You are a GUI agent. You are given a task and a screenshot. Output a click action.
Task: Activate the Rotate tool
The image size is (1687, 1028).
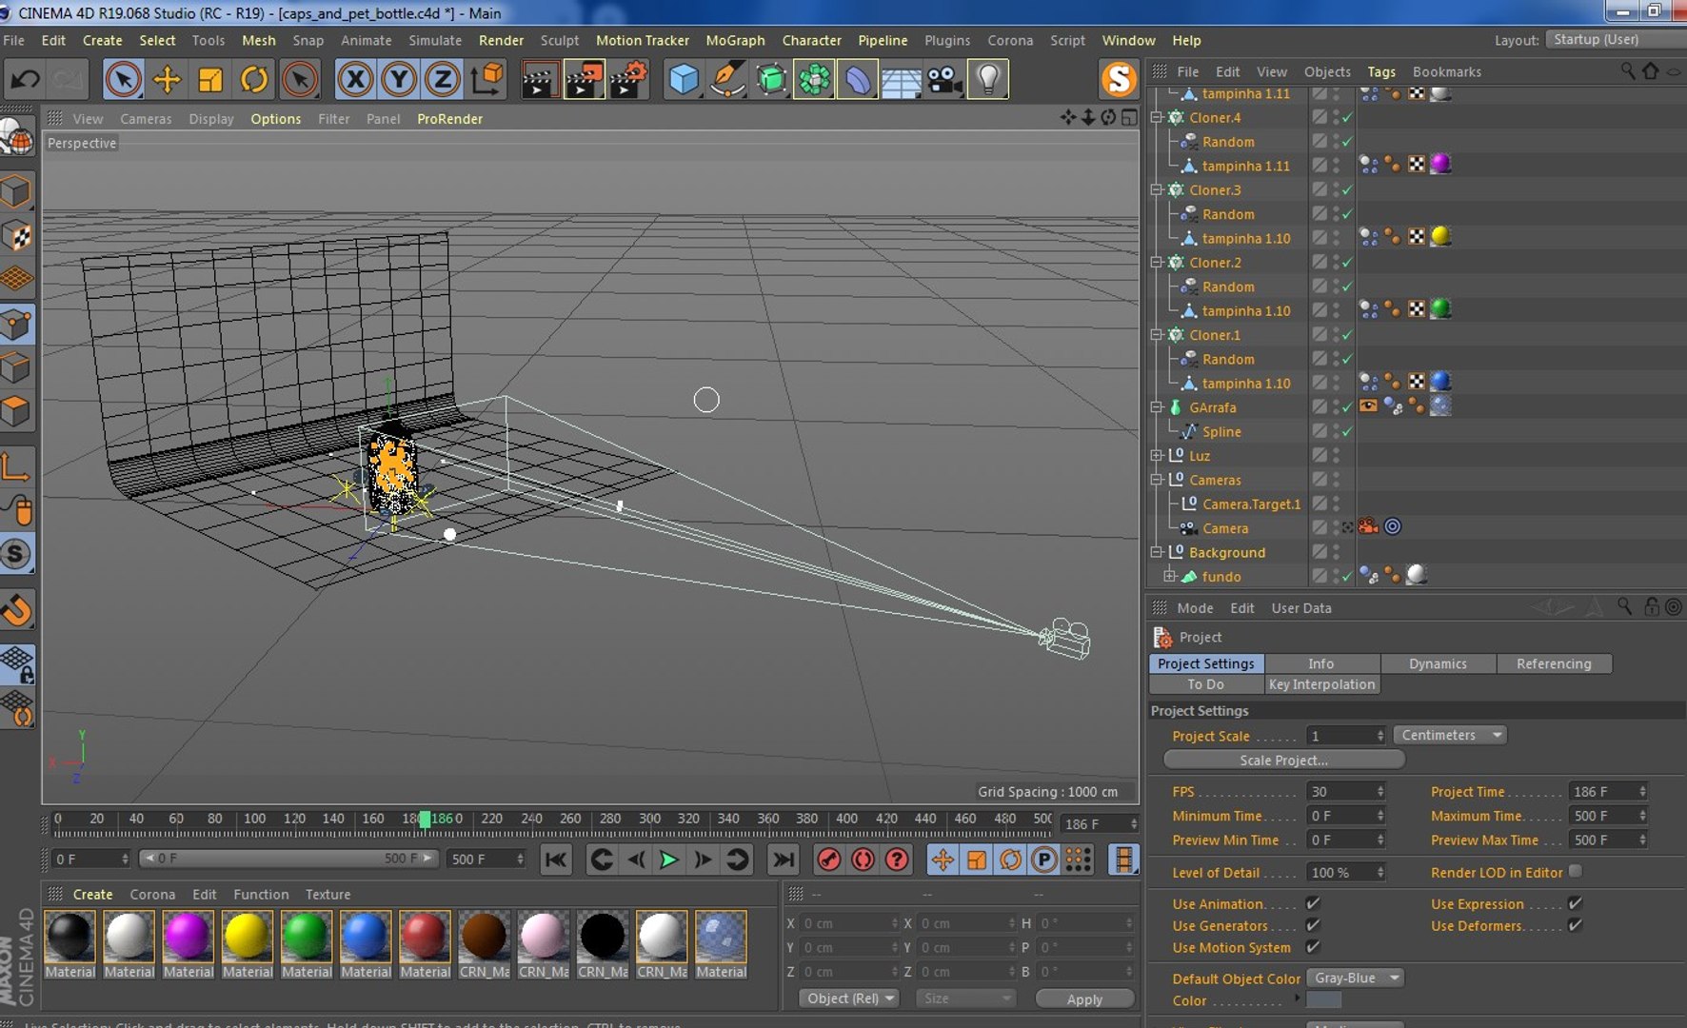pos(254,79)
